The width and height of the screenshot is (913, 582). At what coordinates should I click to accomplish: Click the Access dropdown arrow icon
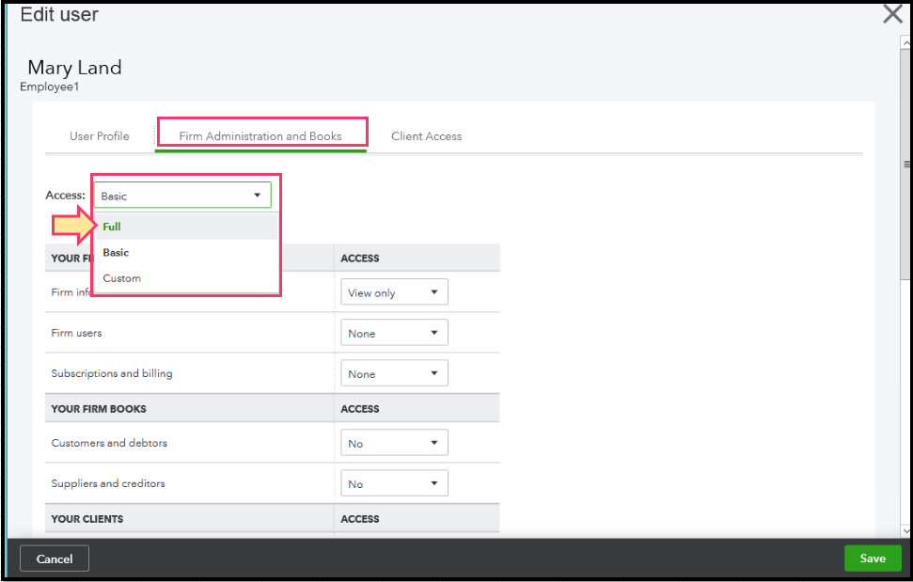click(257, 196)
